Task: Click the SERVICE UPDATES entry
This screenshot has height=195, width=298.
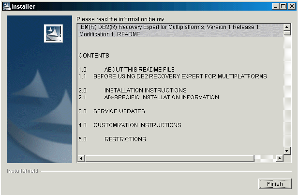Action: (x=119, y=111)
